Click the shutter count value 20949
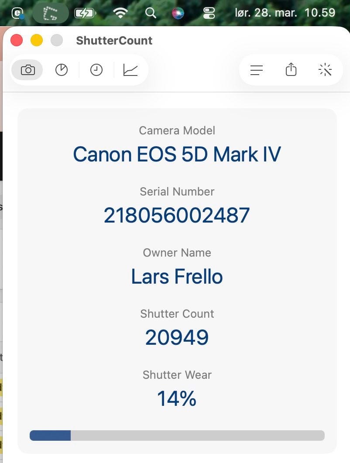 [177, 337]
